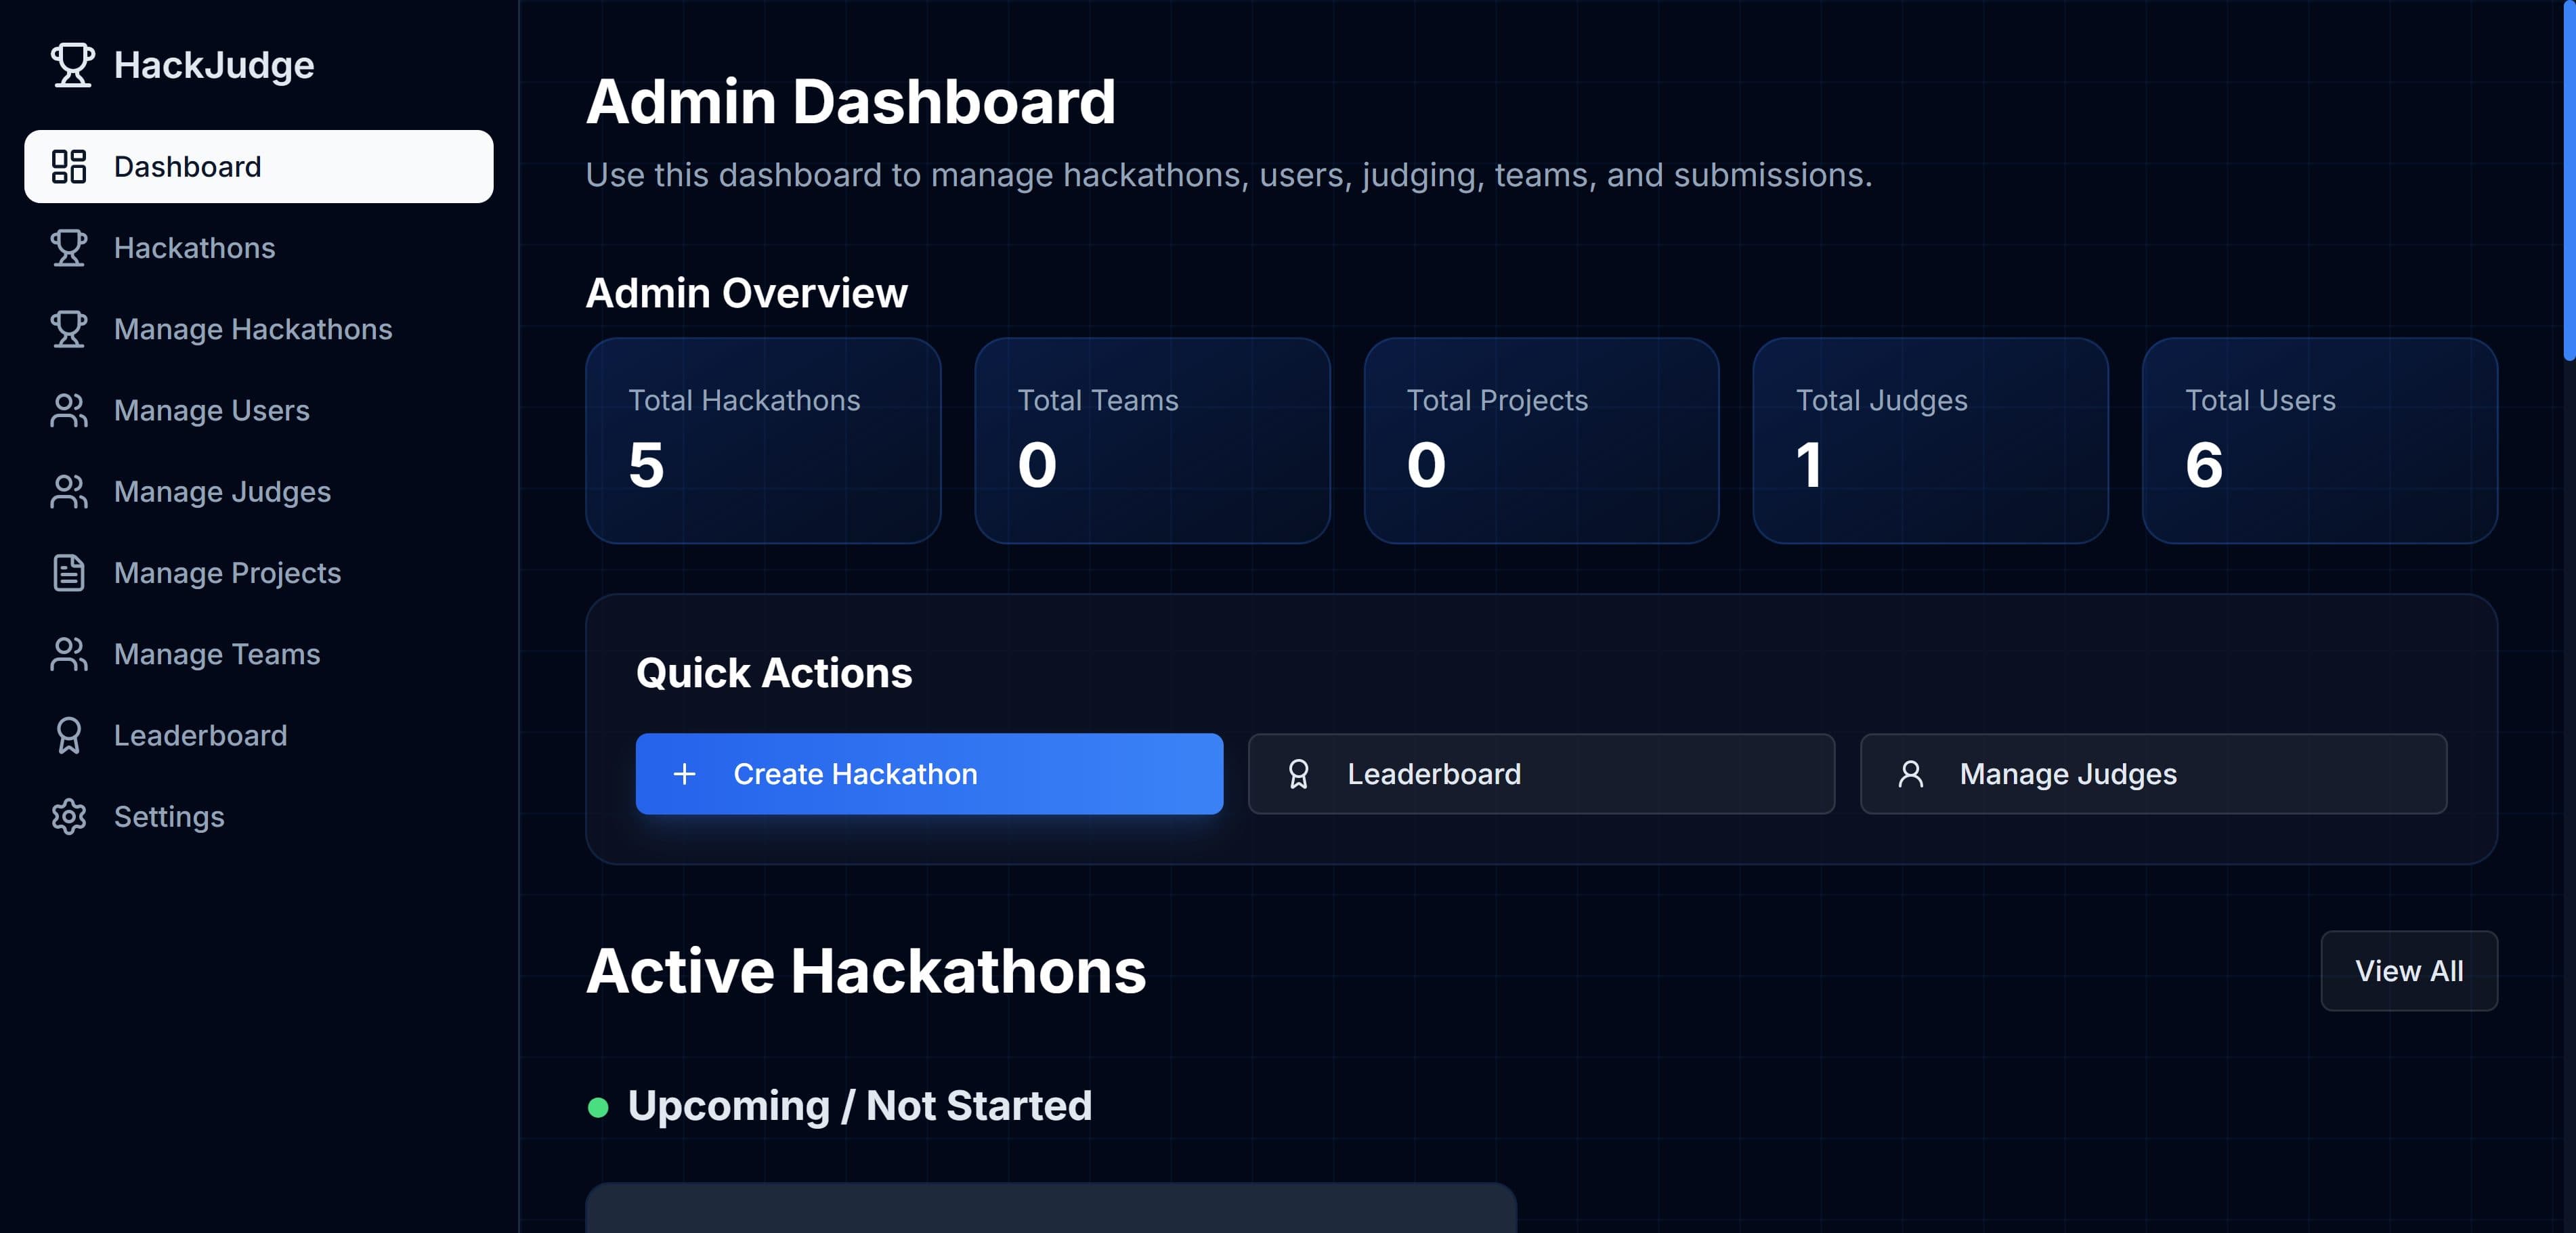Click the Leaderboard quick action button
Screen dimensions: 2576x1233
tap(1541, 774)
